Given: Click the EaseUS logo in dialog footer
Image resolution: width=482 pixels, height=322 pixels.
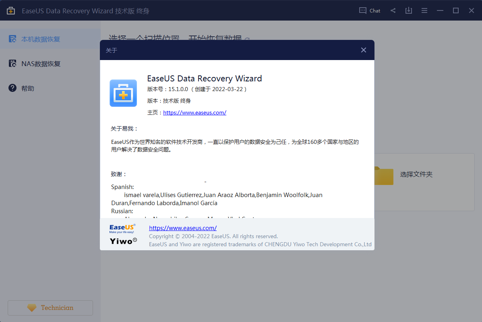Looking at the screenshot, I should point(122,229).
